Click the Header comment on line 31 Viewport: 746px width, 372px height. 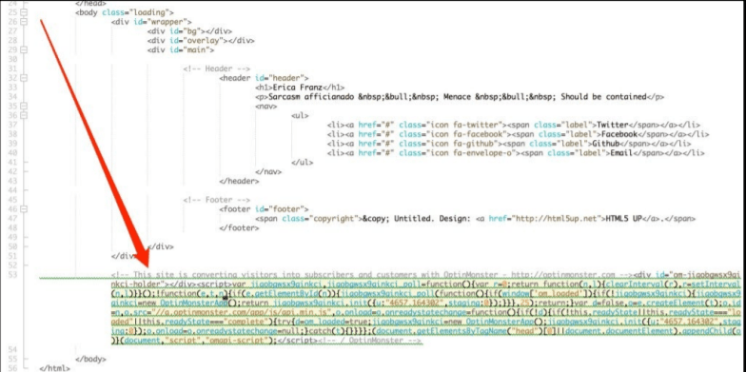tap(217, 69)
